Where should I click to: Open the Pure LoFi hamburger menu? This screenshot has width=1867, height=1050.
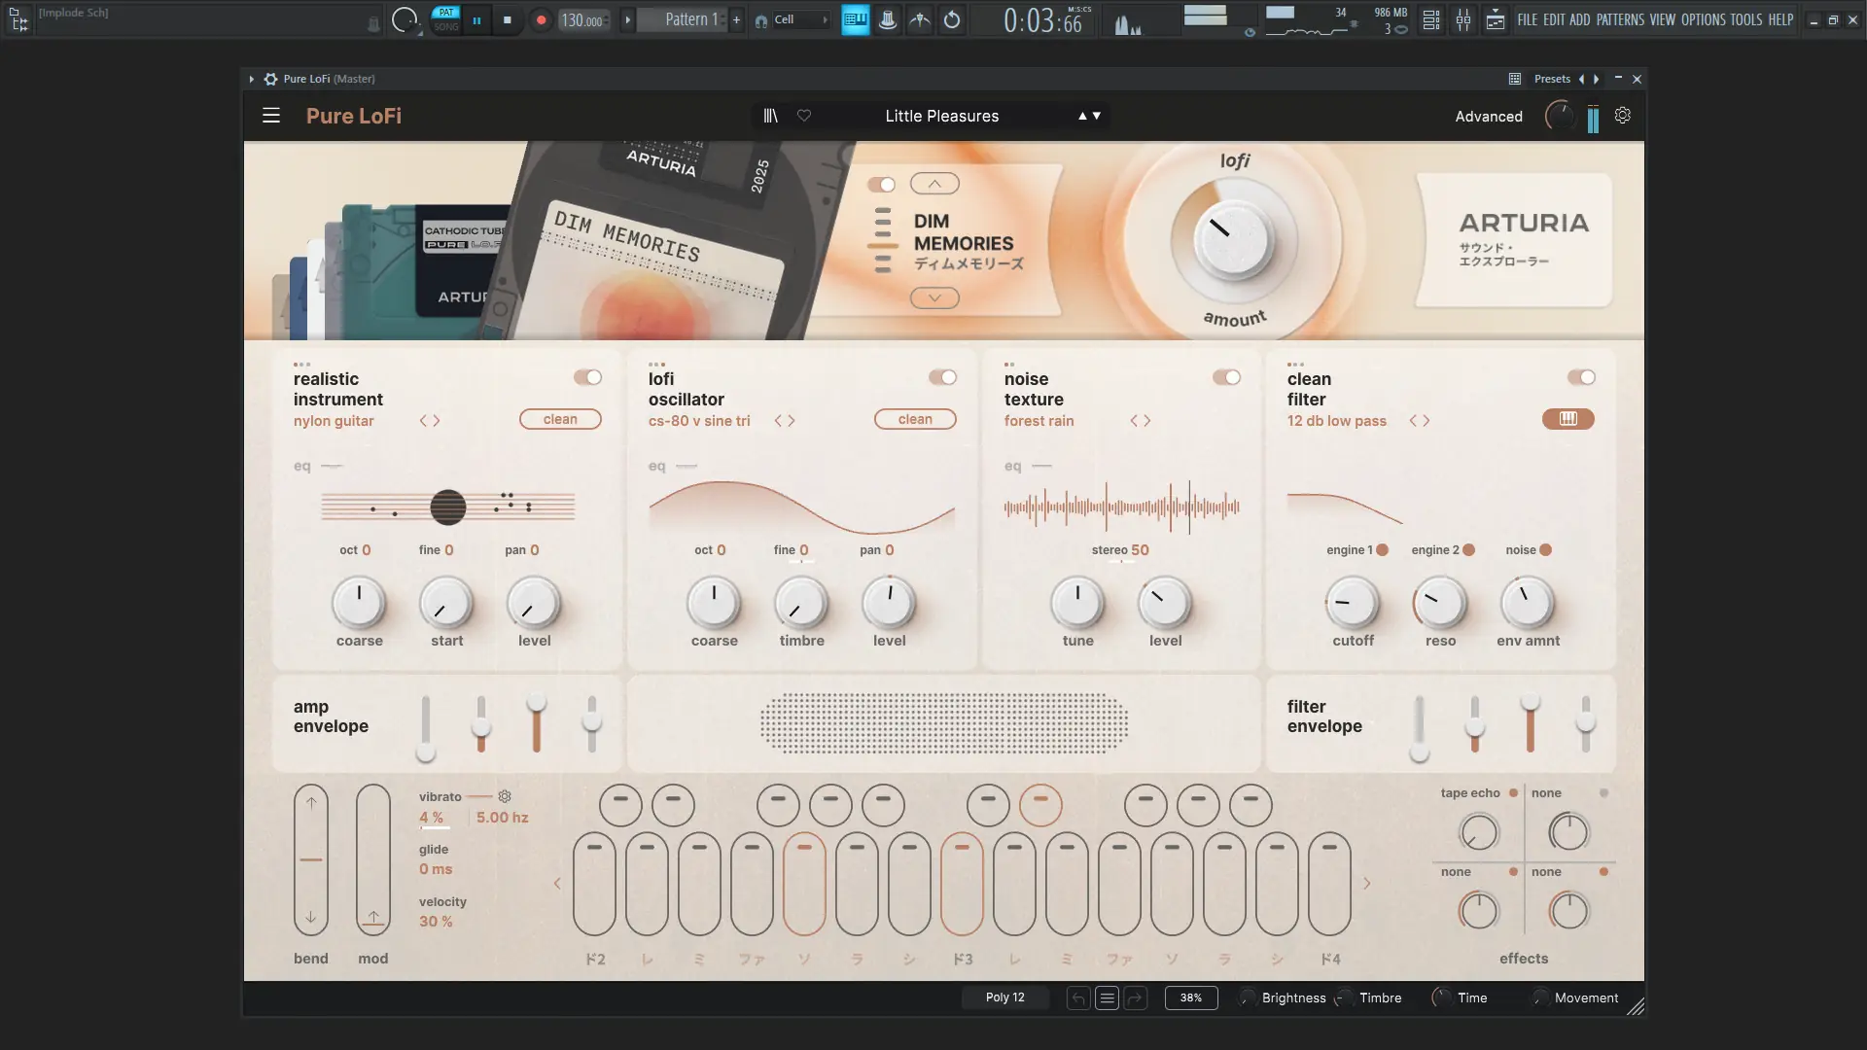tap(271, 116)
